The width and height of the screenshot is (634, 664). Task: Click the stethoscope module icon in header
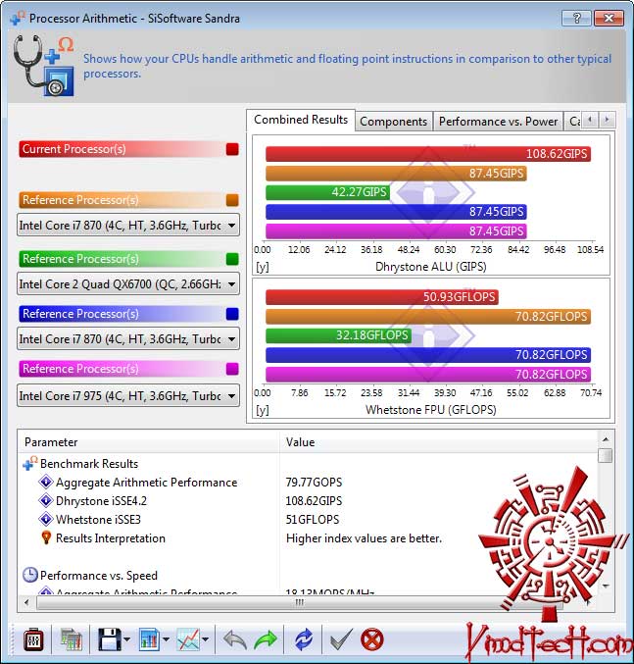pos(44,66)
